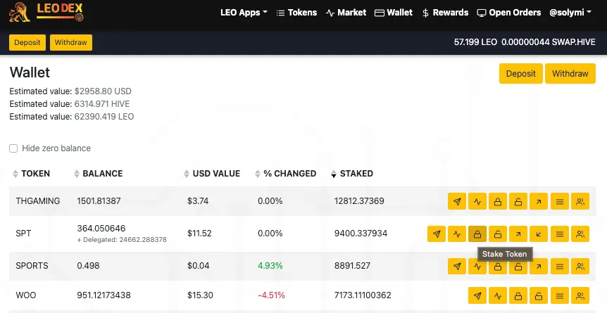View Open Orders from navigation

tap(508, 13)
